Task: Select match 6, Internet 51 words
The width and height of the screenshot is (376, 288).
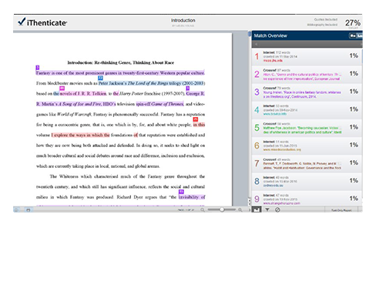Action: [x=307, y=146]
